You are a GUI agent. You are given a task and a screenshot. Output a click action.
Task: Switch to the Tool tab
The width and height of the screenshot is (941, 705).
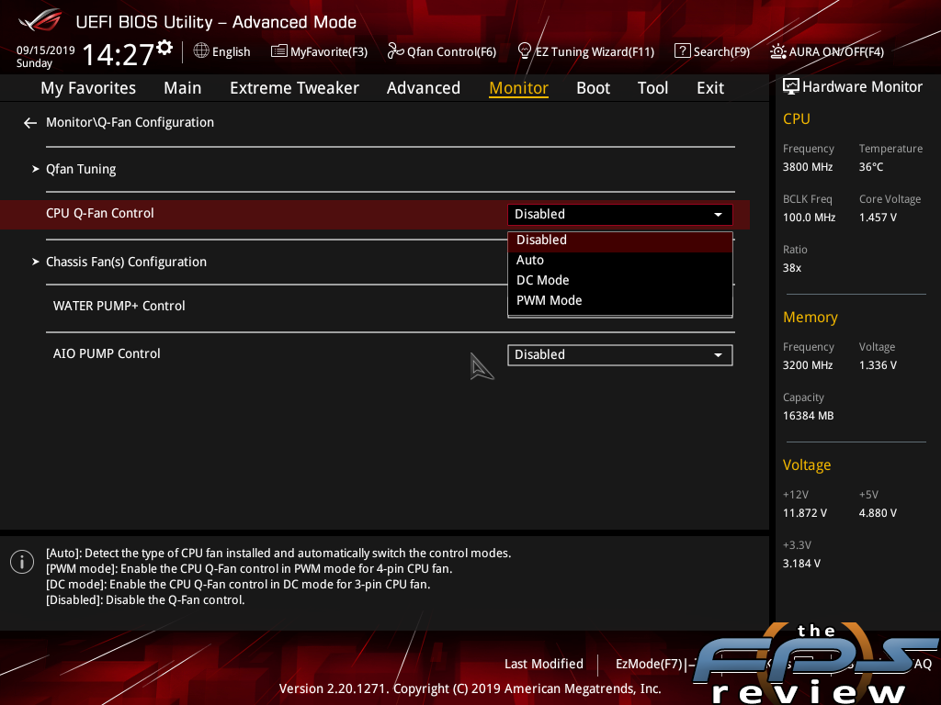pyautogui.click(x=652, y=88)
